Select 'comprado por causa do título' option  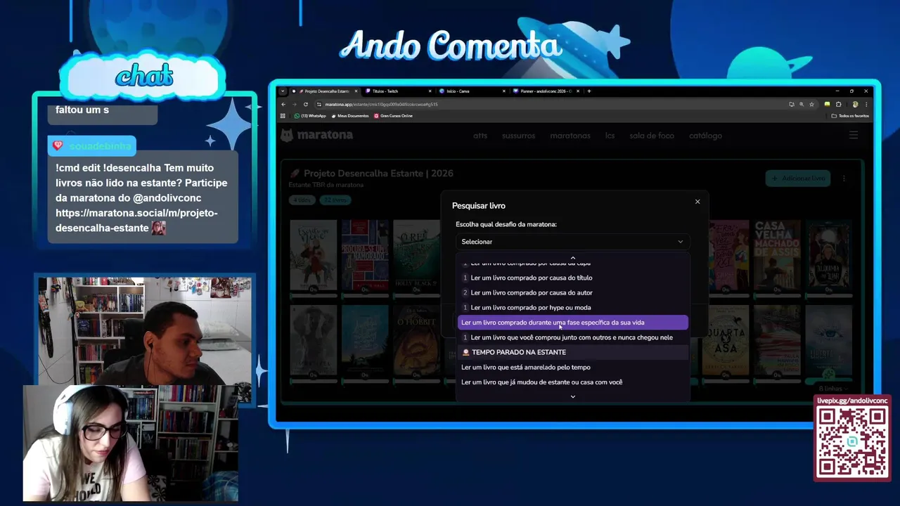[572, 278]
